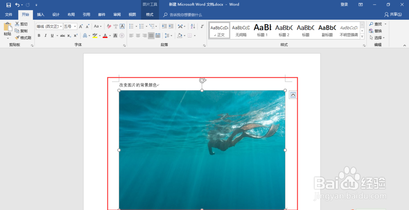Click the Increase Indent icon
Image resolution: width=409 pixels, height=210 pixels.
pos(171,26)
